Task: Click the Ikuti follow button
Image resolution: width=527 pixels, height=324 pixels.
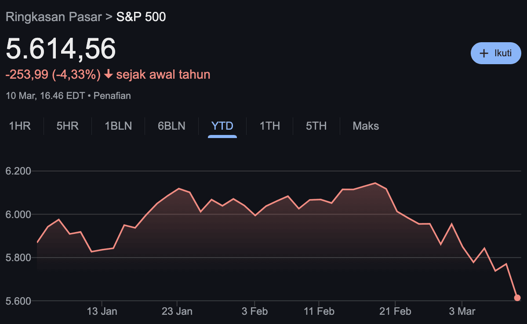Action: click(496, 53)
